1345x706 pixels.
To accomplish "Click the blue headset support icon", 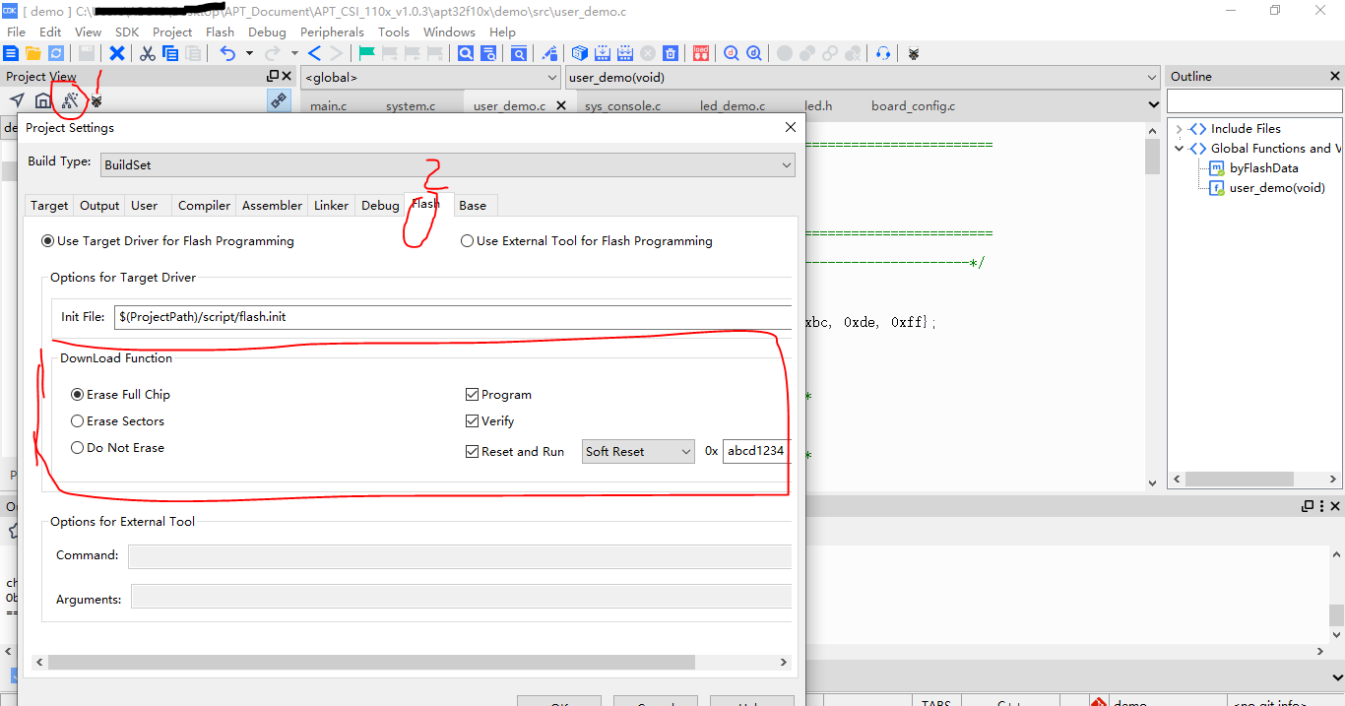I will tap(883, 53).
